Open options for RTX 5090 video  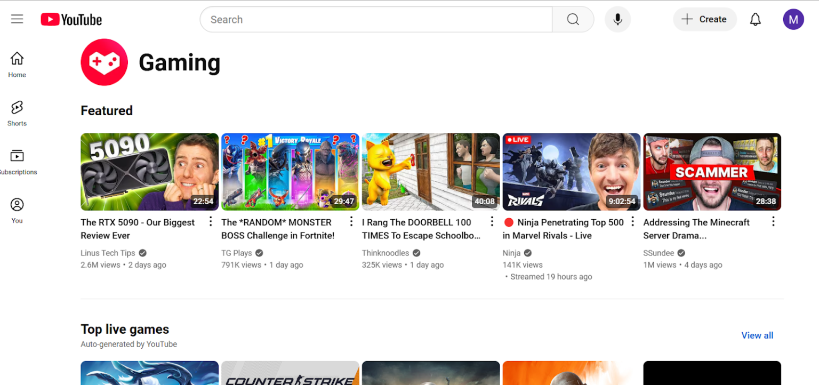coord(211,221)
